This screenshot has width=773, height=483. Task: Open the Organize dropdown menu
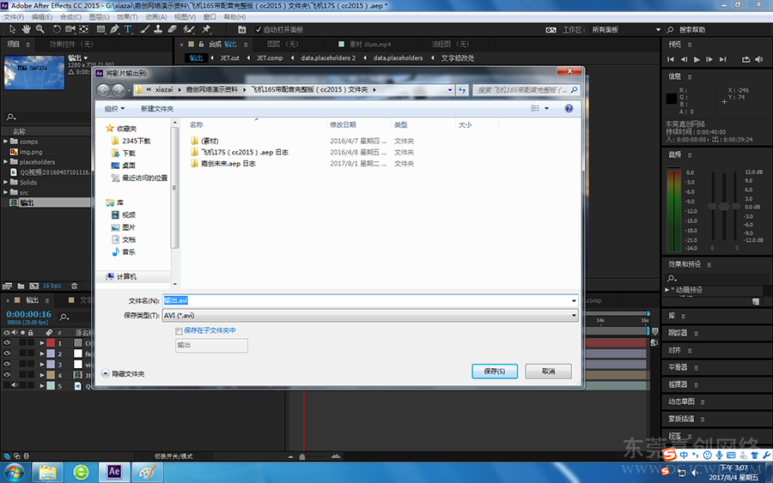click(114, 109)
